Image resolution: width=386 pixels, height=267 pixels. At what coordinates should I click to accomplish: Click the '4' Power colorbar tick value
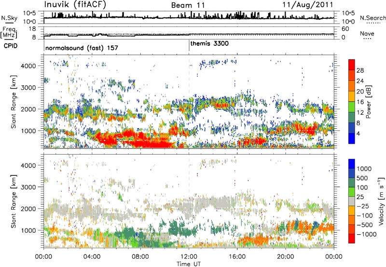click(358, 133)
